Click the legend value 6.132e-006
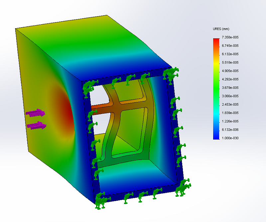The width and height of the screenshot is (266, 222). [230, 130]
